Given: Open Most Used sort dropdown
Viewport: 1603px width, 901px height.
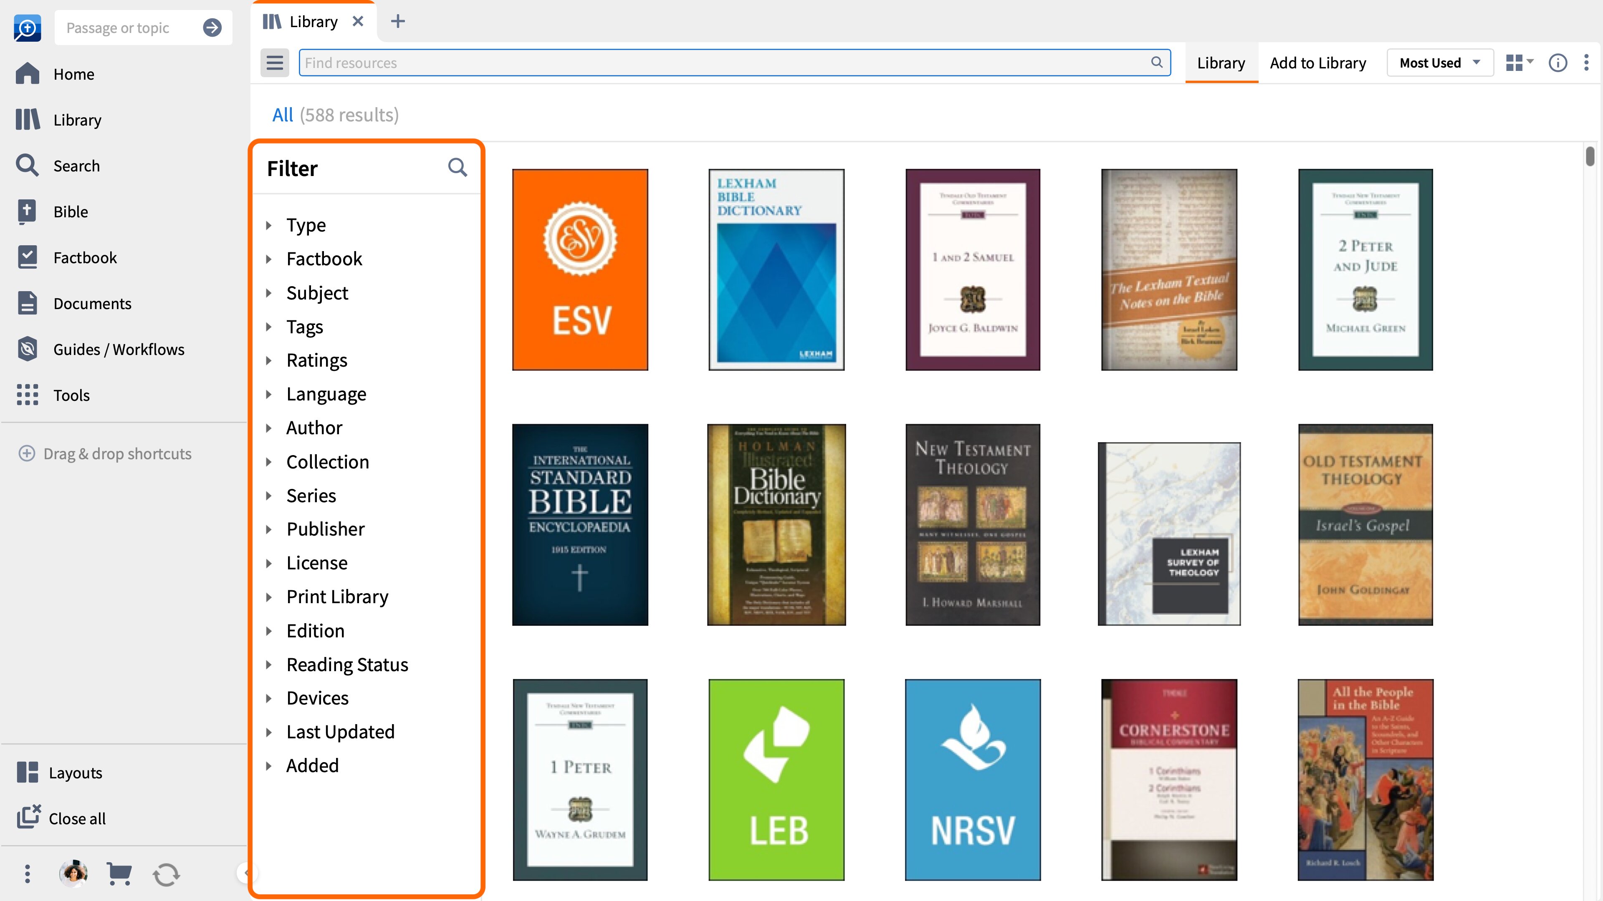Looking at the screenshot, I should tap(1439, 63).
